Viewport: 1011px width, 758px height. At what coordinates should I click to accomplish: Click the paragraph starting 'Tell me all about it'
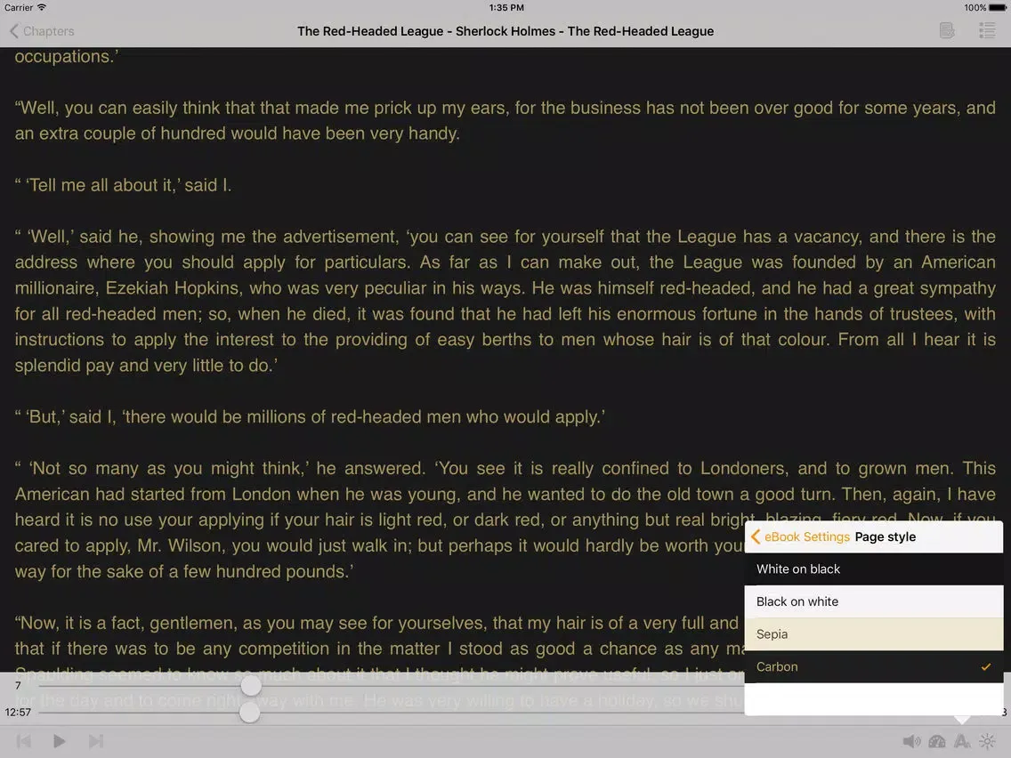click(x=123, y=185)
